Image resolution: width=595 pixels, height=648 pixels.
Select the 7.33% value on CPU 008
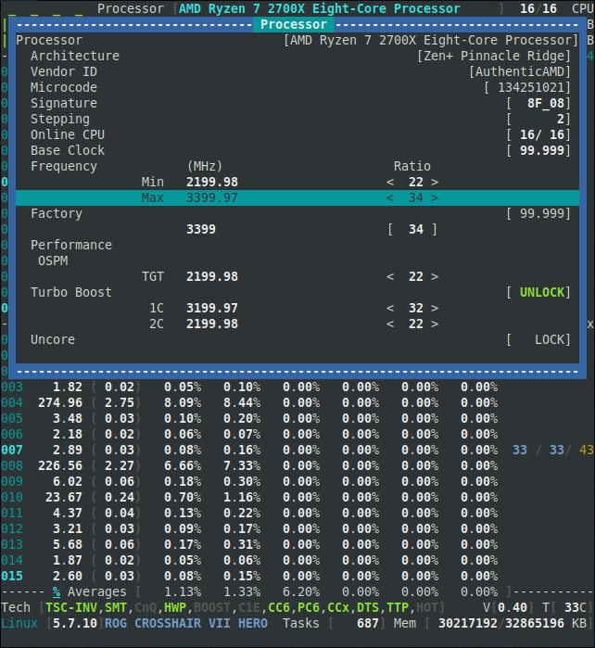(x=242, y=466)
